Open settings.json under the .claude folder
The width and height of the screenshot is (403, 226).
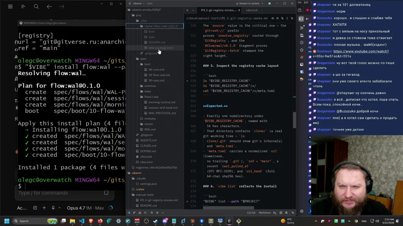pos(148,184)
